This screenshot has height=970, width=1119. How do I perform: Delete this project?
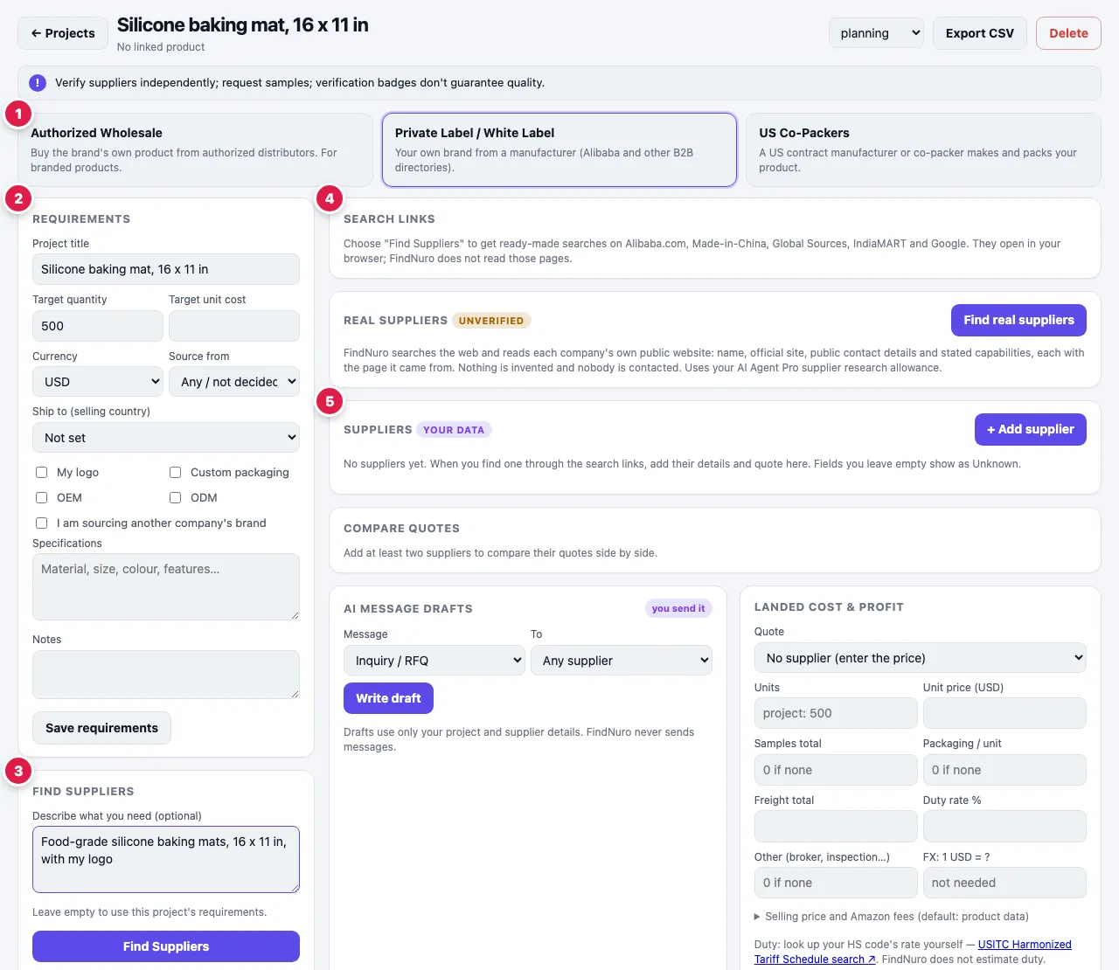[x=1068, y=33]
